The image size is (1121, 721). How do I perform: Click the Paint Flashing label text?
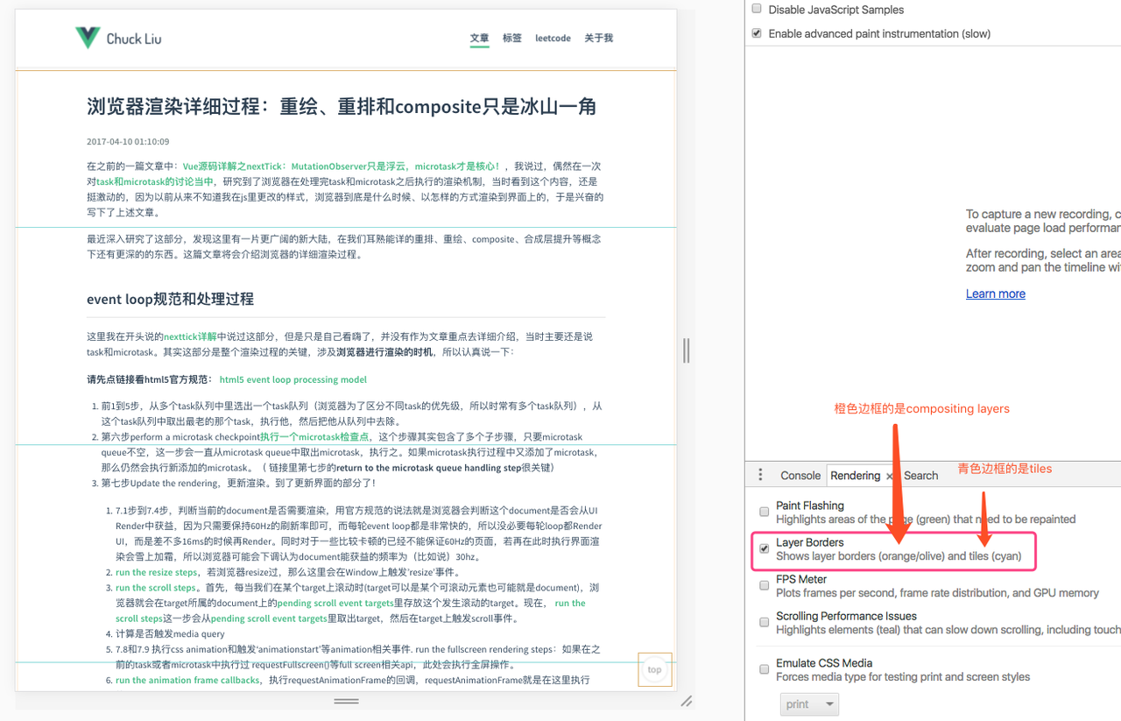(x=810, y=505)
